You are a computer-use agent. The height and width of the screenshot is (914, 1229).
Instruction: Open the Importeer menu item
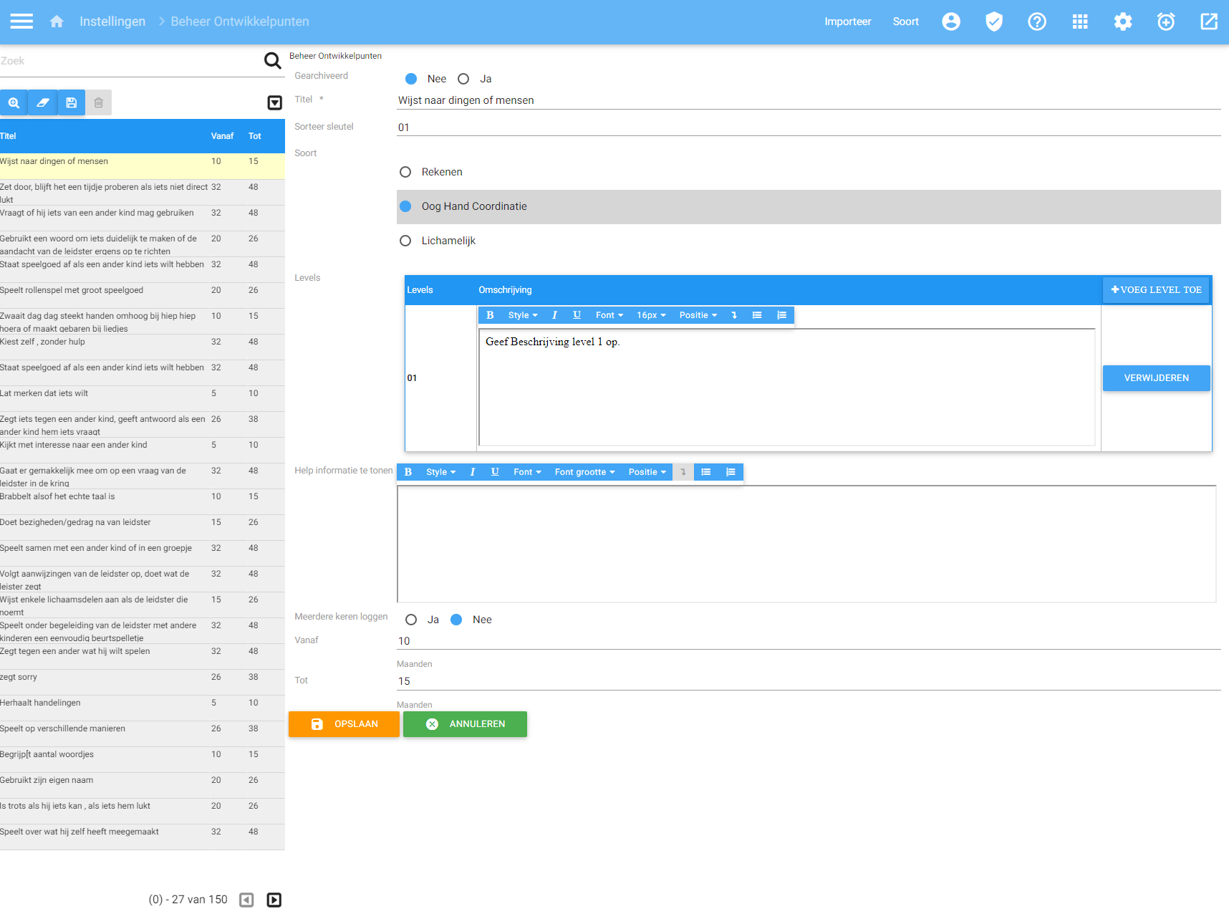tap(847, 21)
